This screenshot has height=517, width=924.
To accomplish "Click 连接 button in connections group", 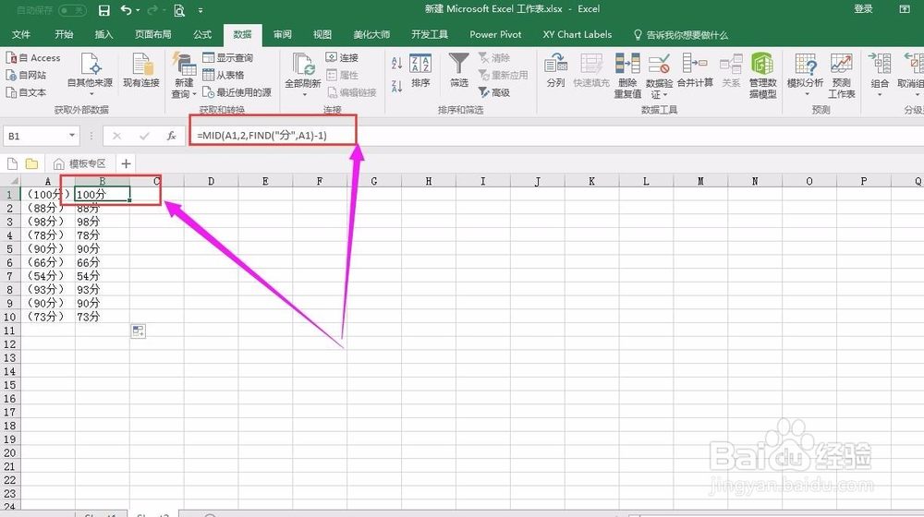I will tap(342, 58).
